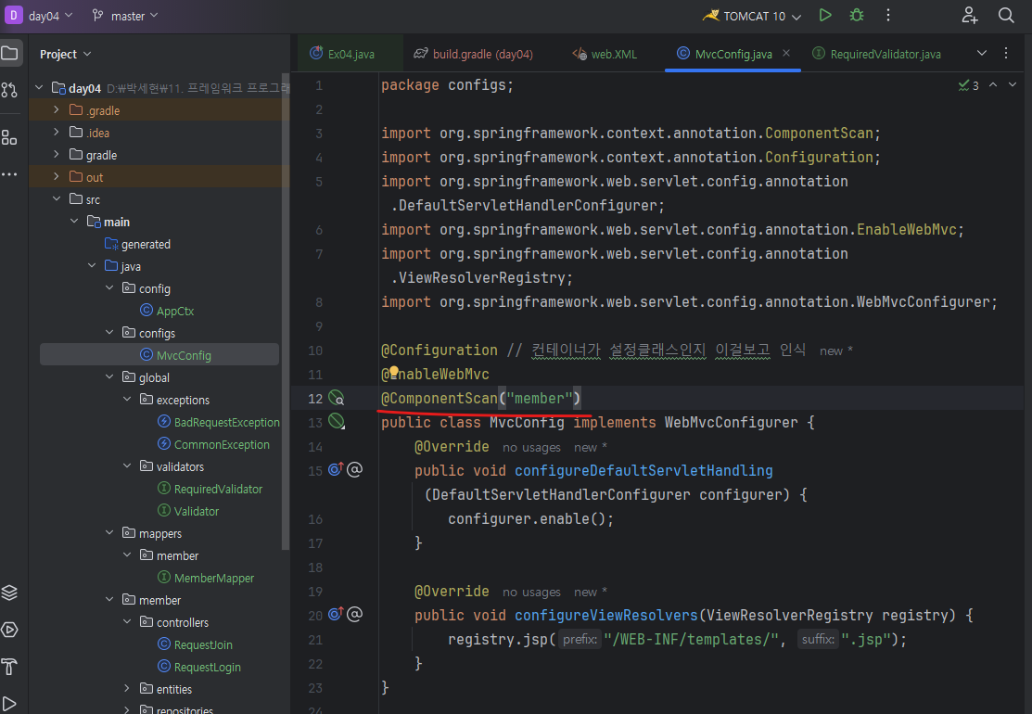Image resolution: width=1032 pixels, height=714 pixels.
Task: Click the green Run button
Action: point(824,16)
